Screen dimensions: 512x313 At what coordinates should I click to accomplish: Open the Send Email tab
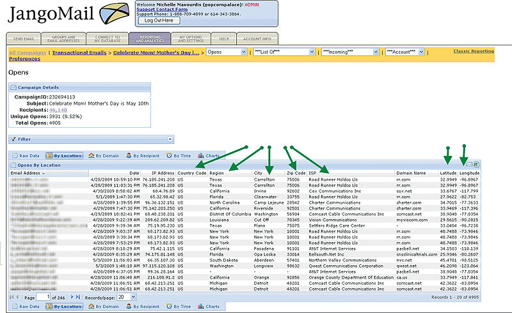tap(24, 39)
